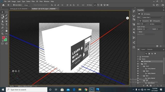Collapse the Right mesh tree item
This screenshot has width=165, height=92.
[142, 71]
